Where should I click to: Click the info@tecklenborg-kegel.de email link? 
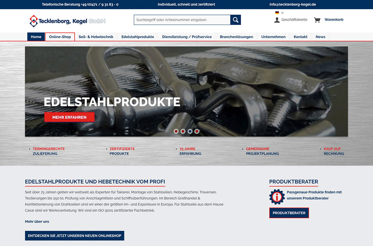pyautogui.click(x=292, y=4)
